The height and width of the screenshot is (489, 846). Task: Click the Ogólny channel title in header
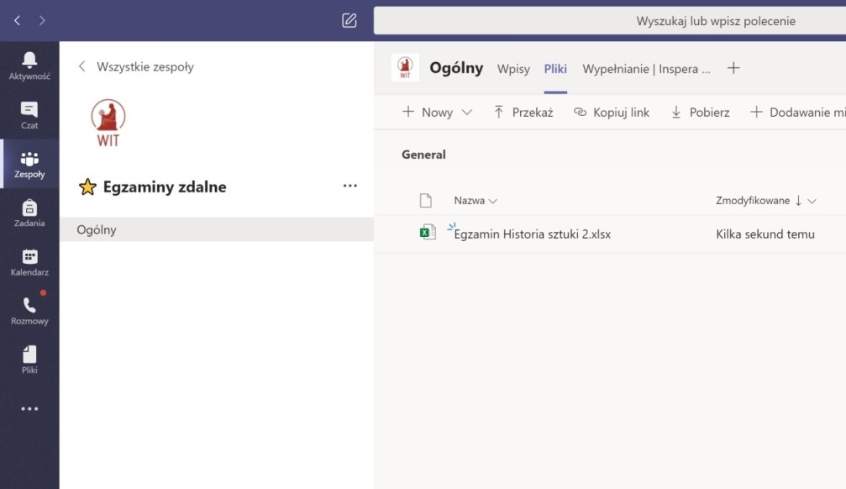tap(456, 68)
